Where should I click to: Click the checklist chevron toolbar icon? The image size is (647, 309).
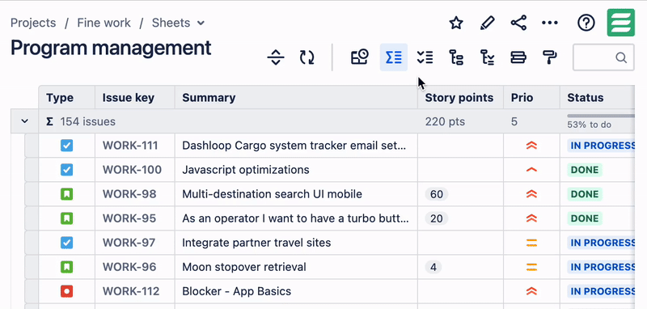425,57
